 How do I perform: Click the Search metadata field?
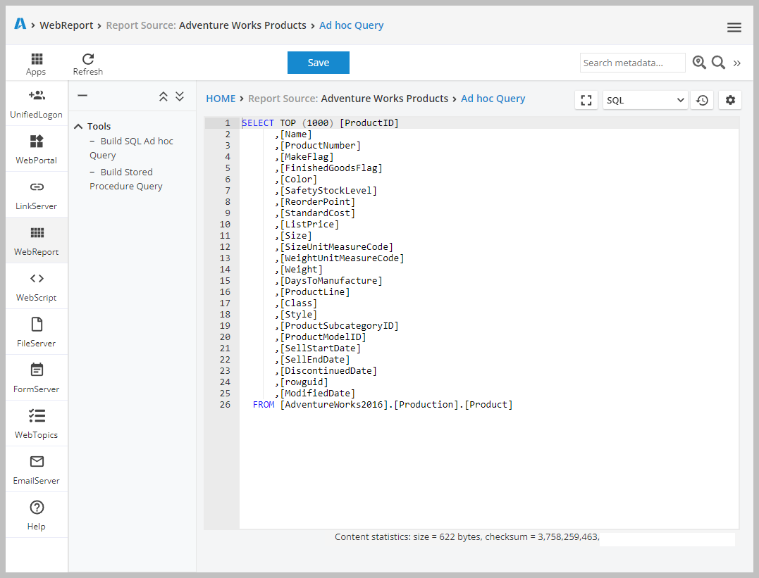(x=632, y=63)
